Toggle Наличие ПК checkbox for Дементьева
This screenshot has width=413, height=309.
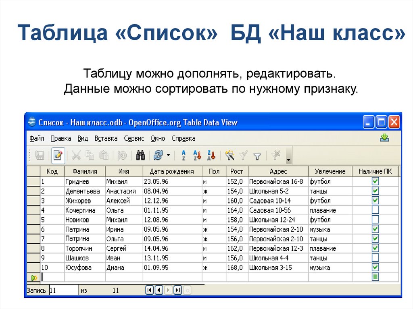point(375,191)
